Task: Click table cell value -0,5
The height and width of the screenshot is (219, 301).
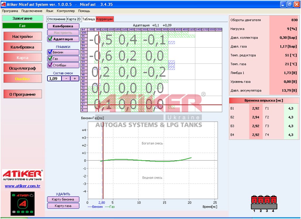Action: 101,40
